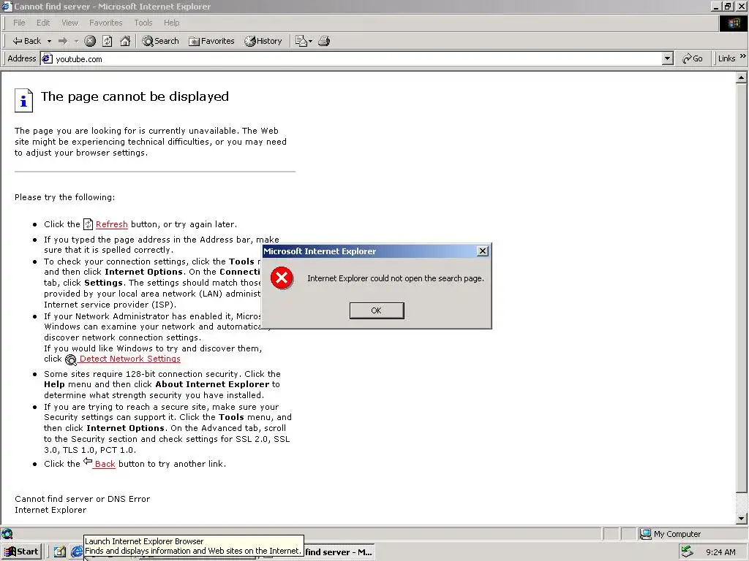
Task: Click the Detect Network Settings link
Action: coord(129,359)
